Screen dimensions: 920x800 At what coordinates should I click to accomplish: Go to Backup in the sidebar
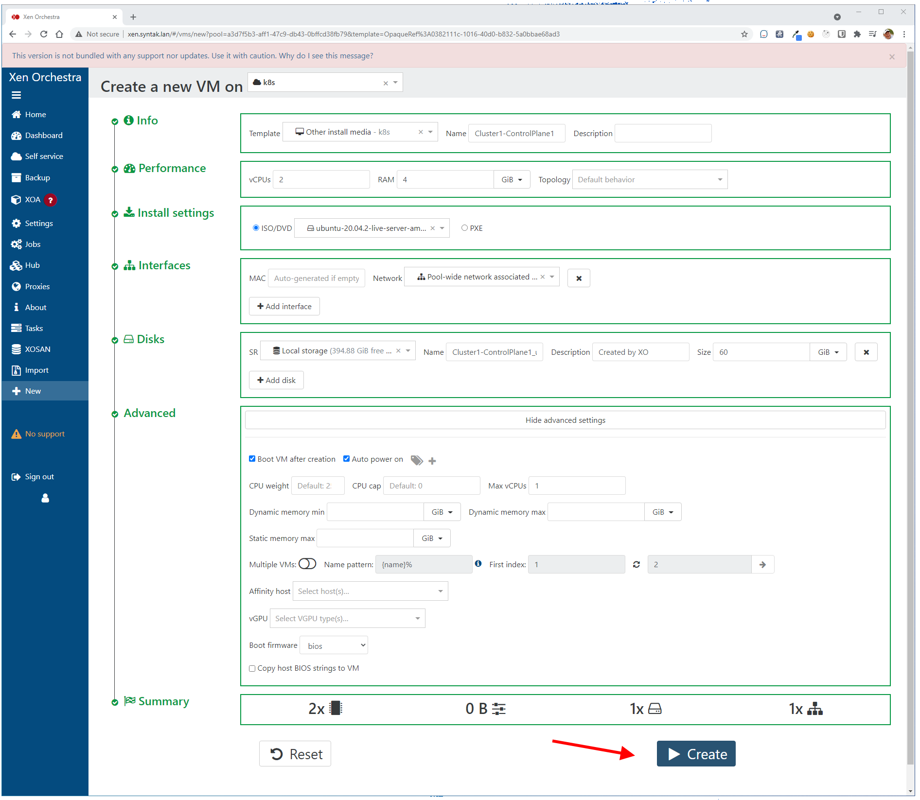[37, 178]
